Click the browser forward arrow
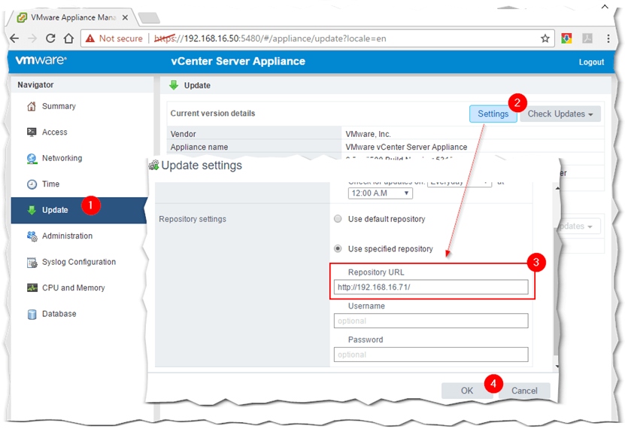The width and height of the screenshot is (625, 432). pyautogui.click(x=32, y=38)
